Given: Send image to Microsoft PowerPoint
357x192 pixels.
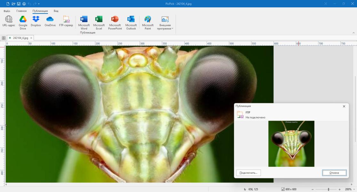Looking at the screenshot, I should click(115, 23).
